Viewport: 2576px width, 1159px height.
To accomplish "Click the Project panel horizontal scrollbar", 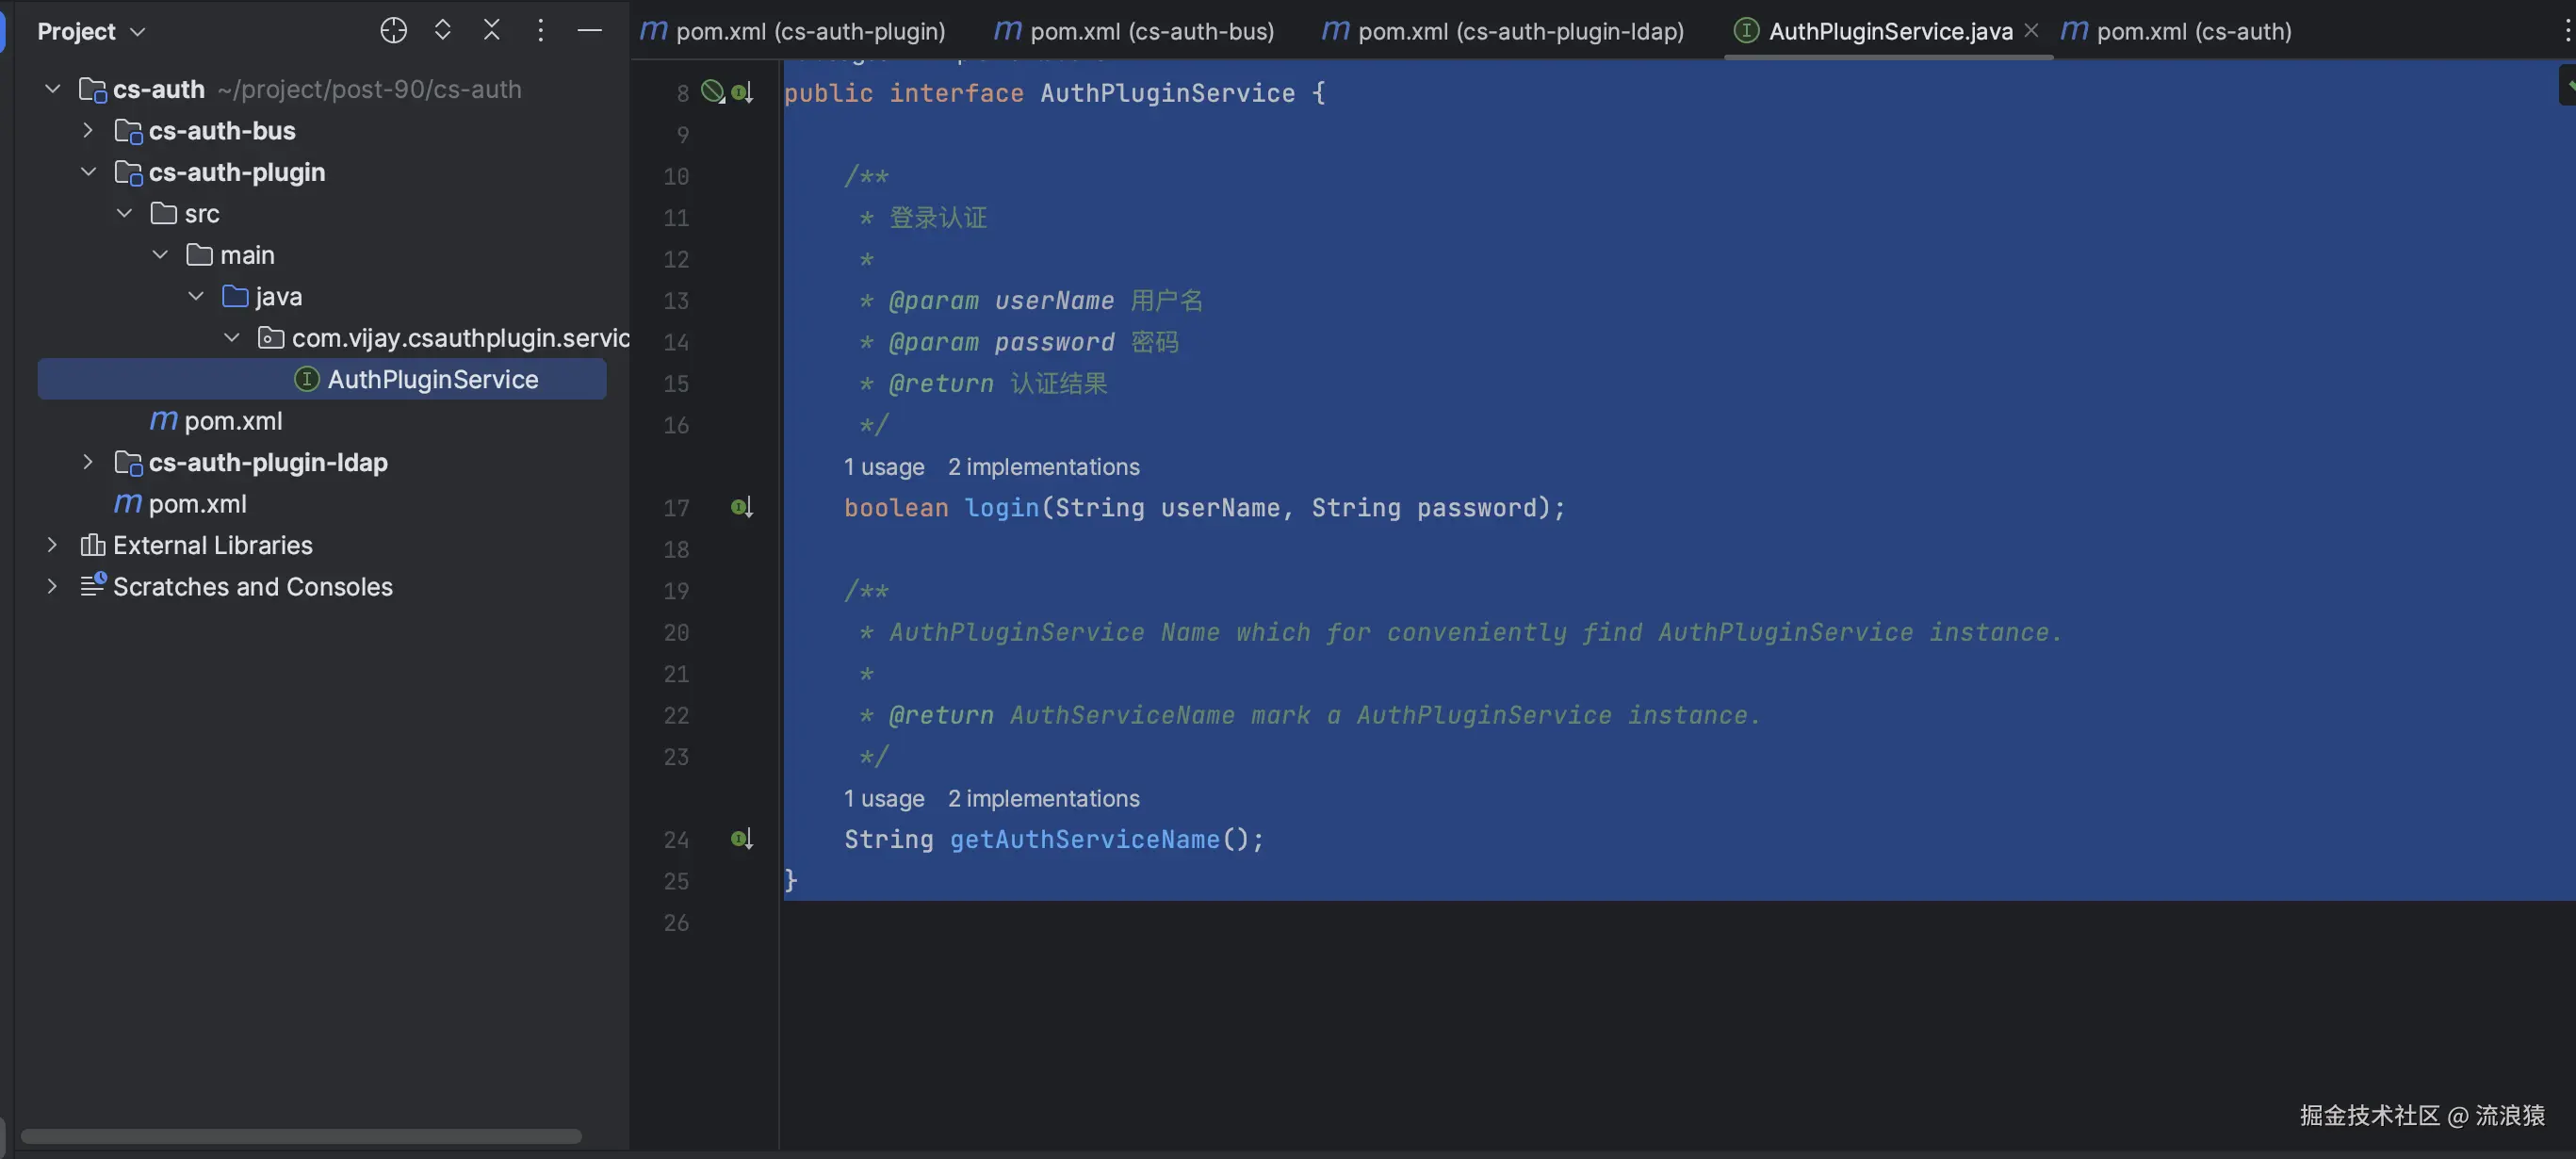I will (x=300, y=1136).
